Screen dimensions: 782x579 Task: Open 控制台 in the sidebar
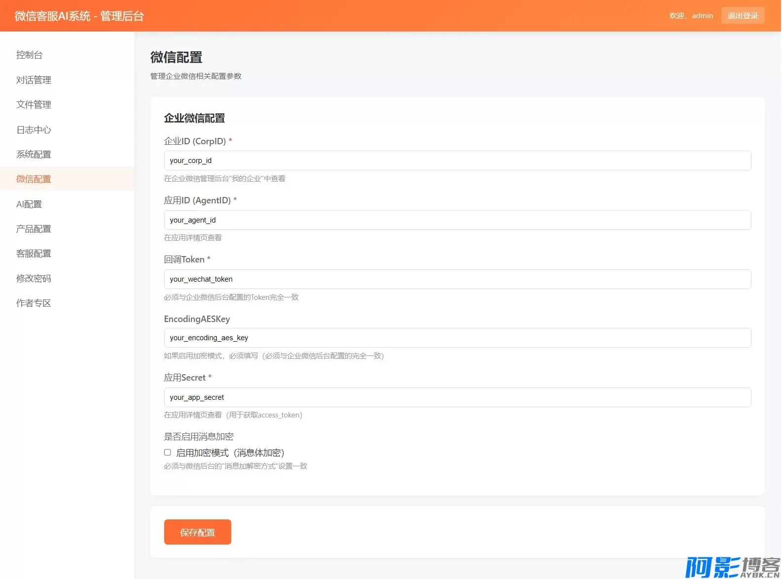coord(30,55)
